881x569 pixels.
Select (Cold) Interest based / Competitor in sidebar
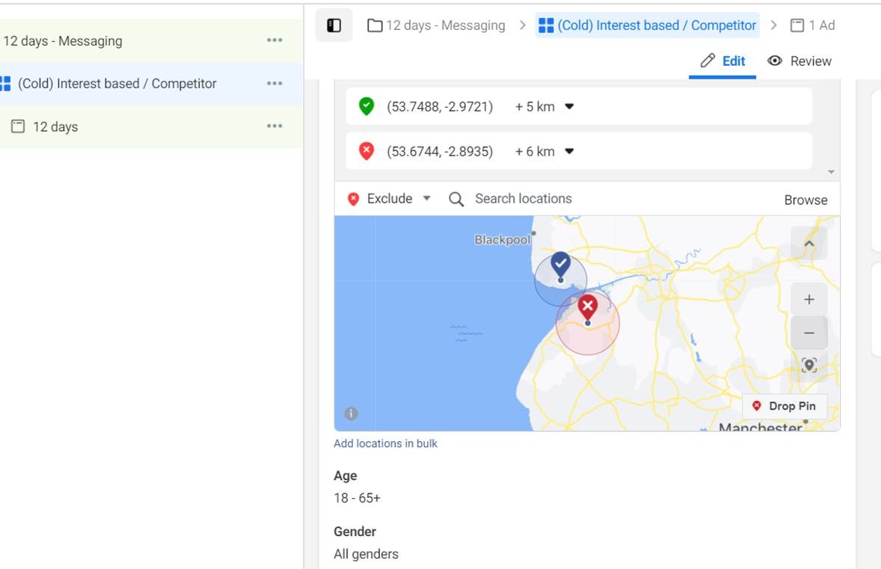[x=117, y=84]
